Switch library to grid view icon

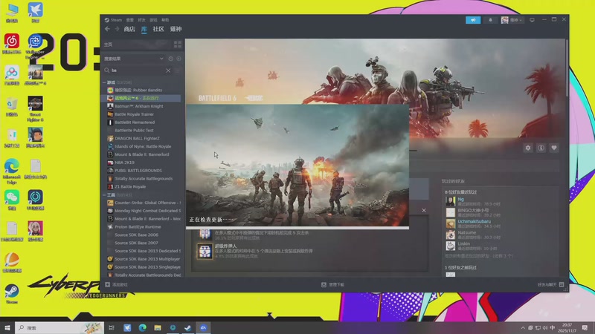coord(177,45)
